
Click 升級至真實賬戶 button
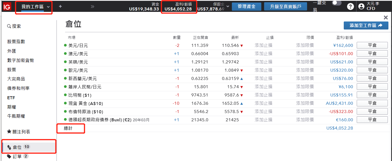(x=285, y=6)
